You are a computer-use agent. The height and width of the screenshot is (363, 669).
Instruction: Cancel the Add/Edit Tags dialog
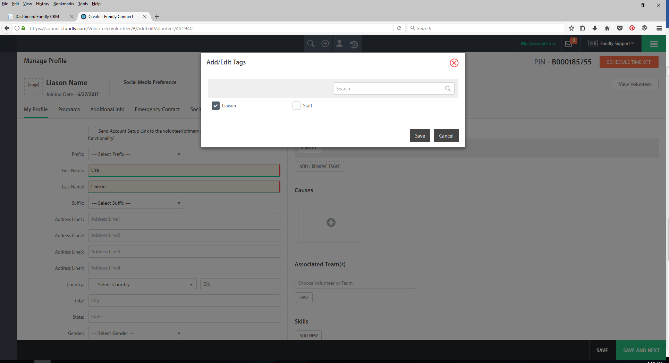click(446, 136)
